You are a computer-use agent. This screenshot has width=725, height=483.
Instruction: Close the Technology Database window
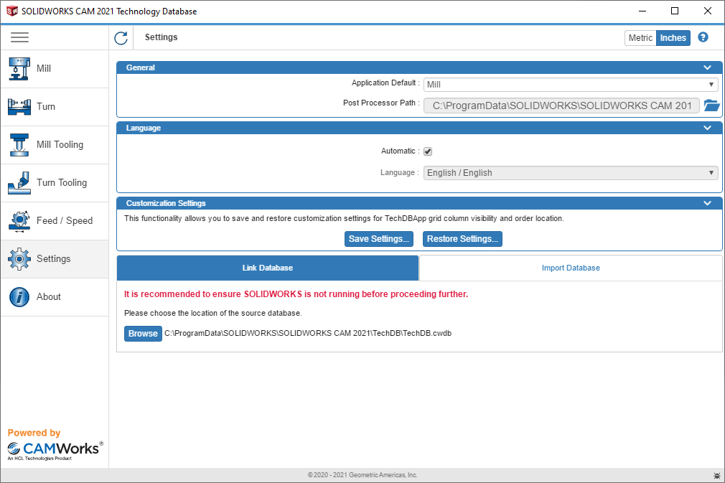pos(708,11)
